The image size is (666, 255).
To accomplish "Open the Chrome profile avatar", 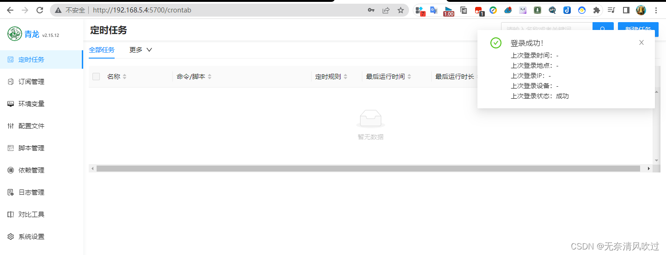I will [x=641, y=10].
